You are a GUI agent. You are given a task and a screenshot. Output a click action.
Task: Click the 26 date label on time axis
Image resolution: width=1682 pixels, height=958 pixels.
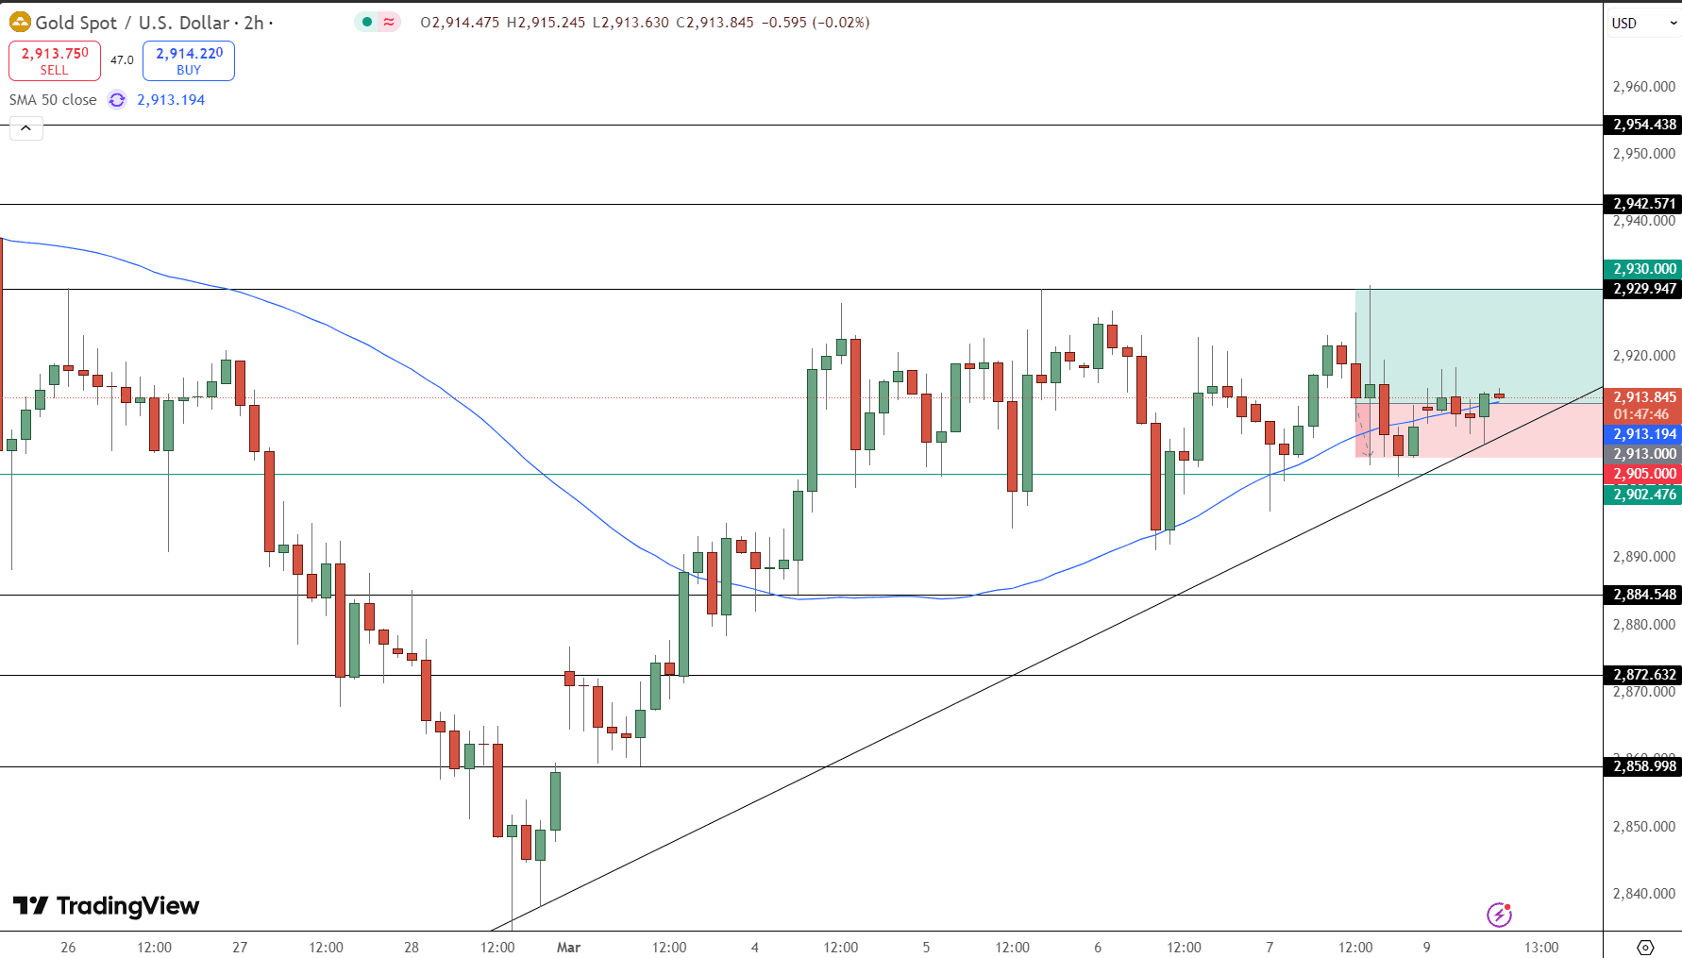tap(68, 947)
